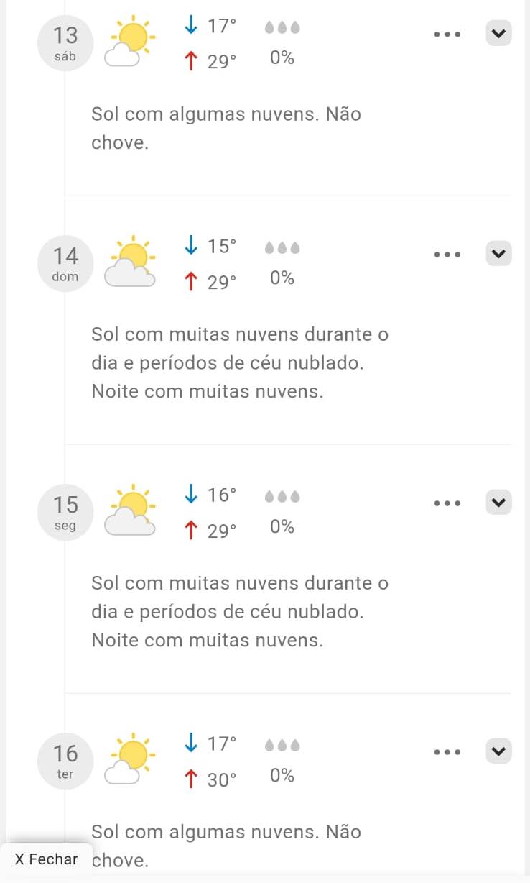Expand details for Sunday 14

[x=498, y=253]
